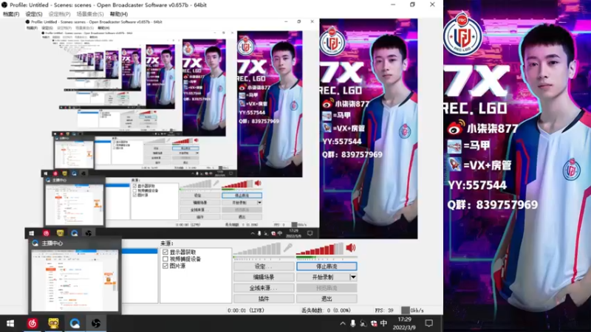Viewport: 591px width, 332px height.
Task: Click the network status tray icon
Action: [x=363, y=323]
